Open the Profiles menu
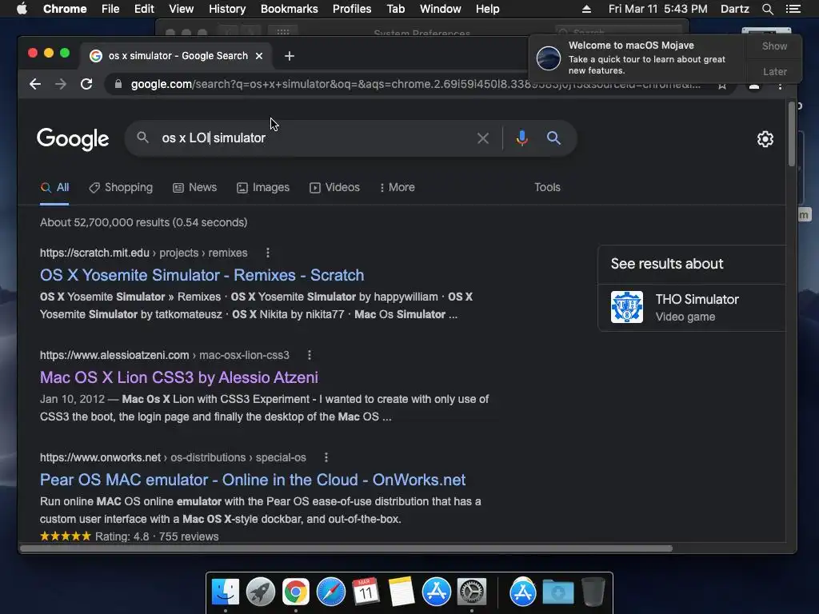The image size is (819, 614). pyautogui.click(x=352, y=9)
